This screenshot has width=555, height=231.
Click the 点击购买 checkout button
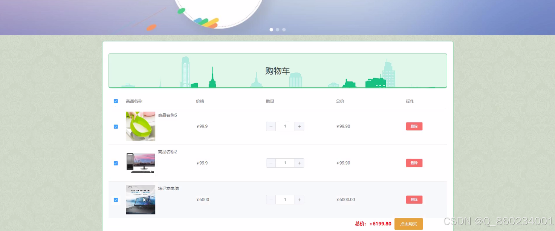coord(408,223)
